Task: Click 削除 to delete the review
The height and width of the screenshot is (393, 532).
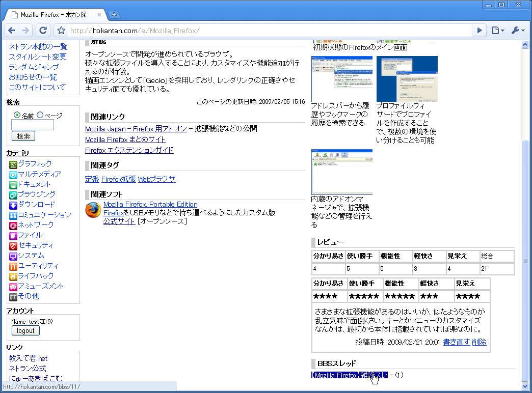Action: click(x=478, y=342)
